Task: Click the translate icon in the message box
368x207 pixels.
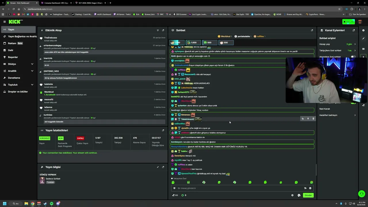Action: coord(305,188)
